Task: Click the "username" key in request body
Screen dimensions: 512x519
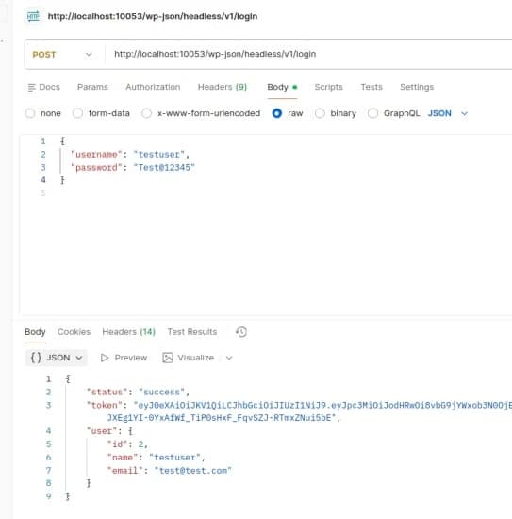Action: 96,155
